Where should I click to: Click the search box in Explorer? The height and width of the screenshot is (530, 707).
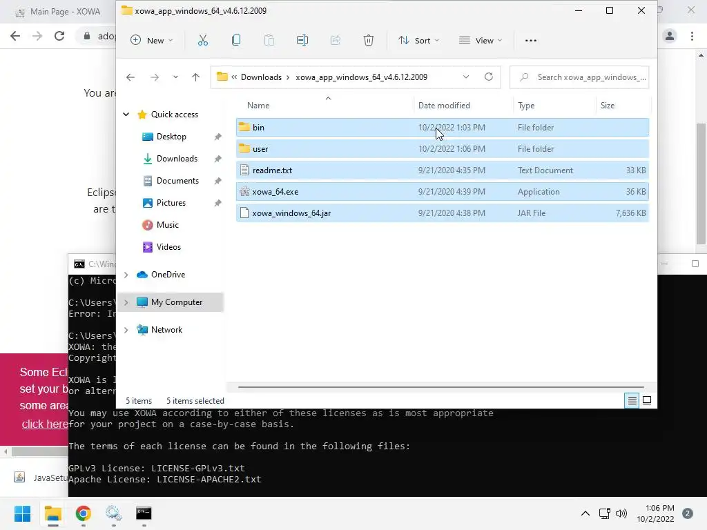(579, 77)
